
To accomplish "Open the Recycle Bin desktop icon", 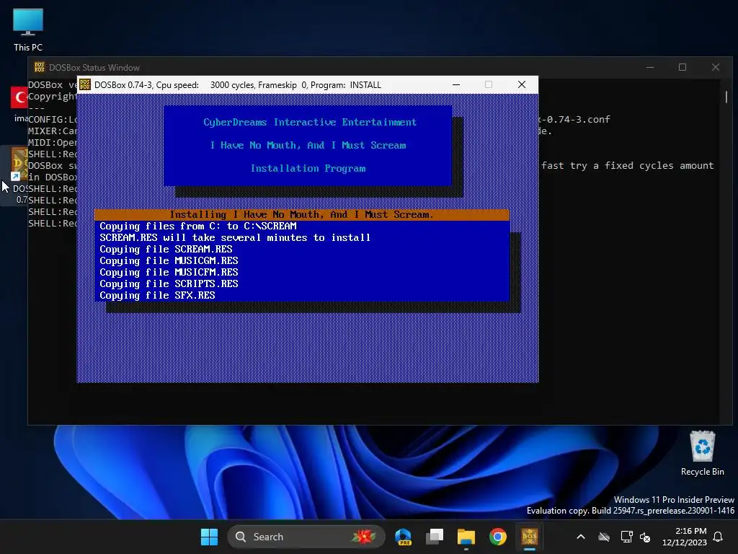I will point(702,453).
